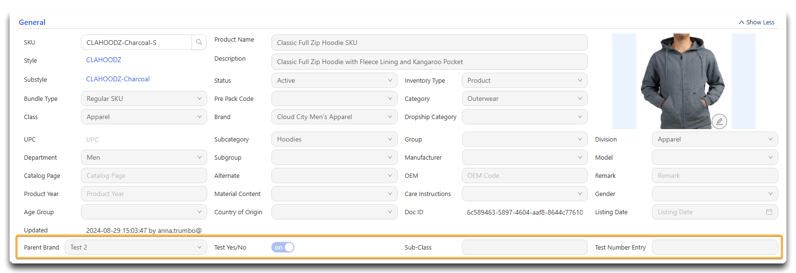Click into the Product Name field
This screenshot has height=273, width=796.
tap(429, 43)
